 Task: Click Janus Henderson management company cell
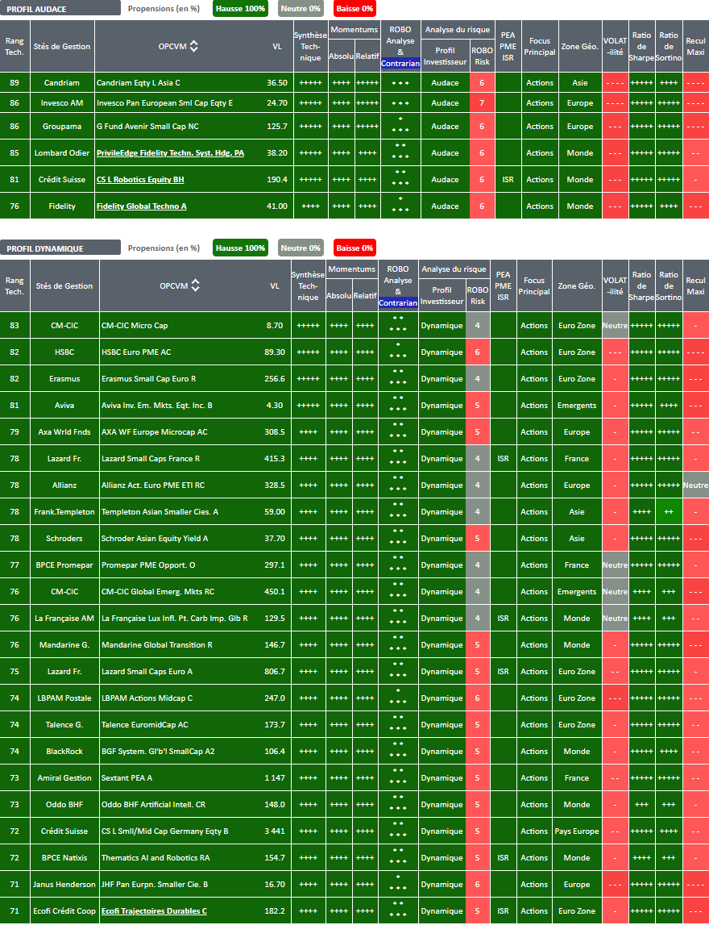tap(64, 885)
